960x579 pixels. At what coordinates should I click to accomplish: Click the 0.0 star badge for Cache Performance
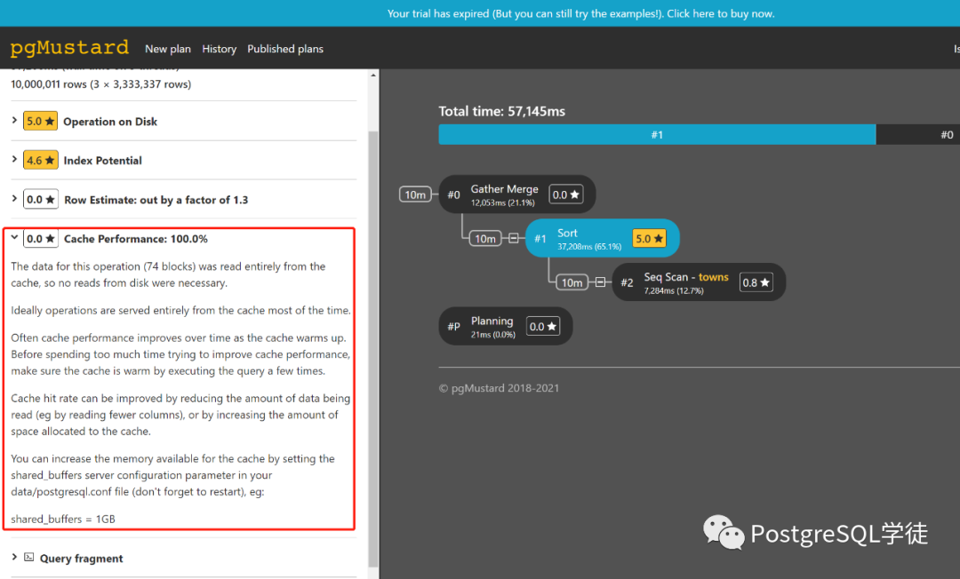(x=40, y=239)
